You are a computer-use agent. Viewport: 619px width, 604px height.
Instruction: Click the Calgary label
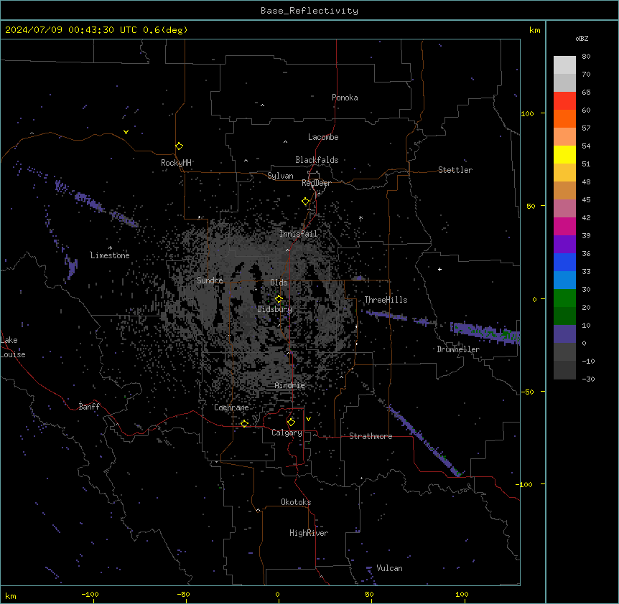(287, 433)
